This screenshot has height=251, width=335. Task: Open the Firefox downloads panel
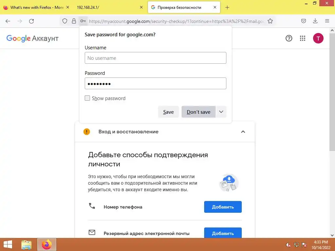315,21
